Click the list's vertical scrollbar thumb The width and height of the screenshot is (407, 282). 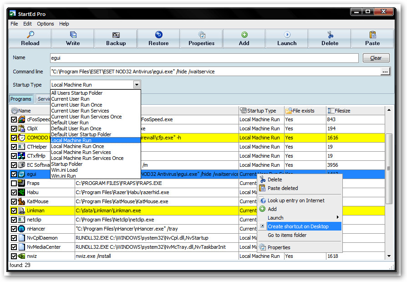pos(389,169)
